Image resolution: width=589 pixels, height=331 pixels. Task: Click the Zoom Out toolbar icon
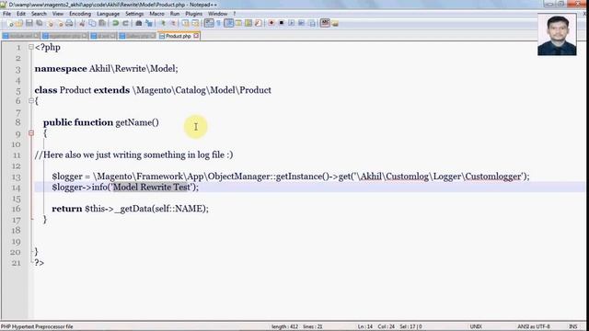point(173,23)
